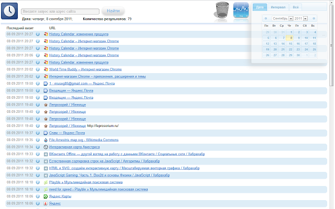The image size is (335, 209).
Task: Open Интернет-магазин Chrome – приложения, расширения и темы link
Action: [97, 77]
